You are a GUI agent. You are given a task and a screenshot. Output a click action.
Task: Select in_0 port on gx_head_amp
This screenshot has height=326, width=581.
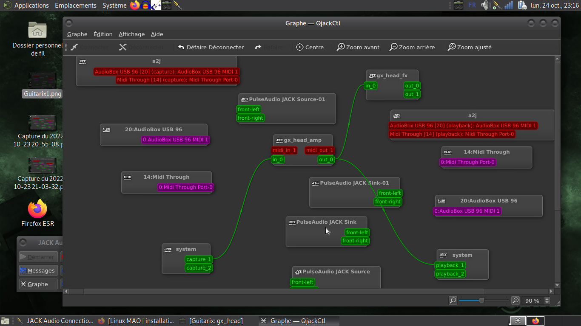tap(278, 160)
